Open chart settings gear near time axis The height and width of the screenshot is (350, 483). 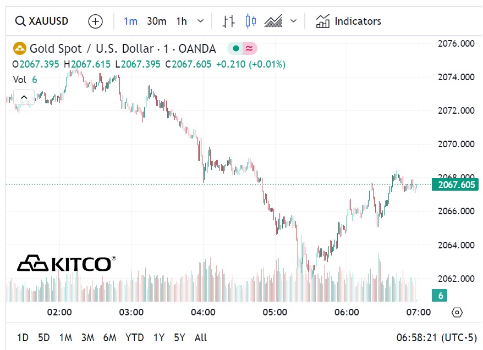(457, 313)
